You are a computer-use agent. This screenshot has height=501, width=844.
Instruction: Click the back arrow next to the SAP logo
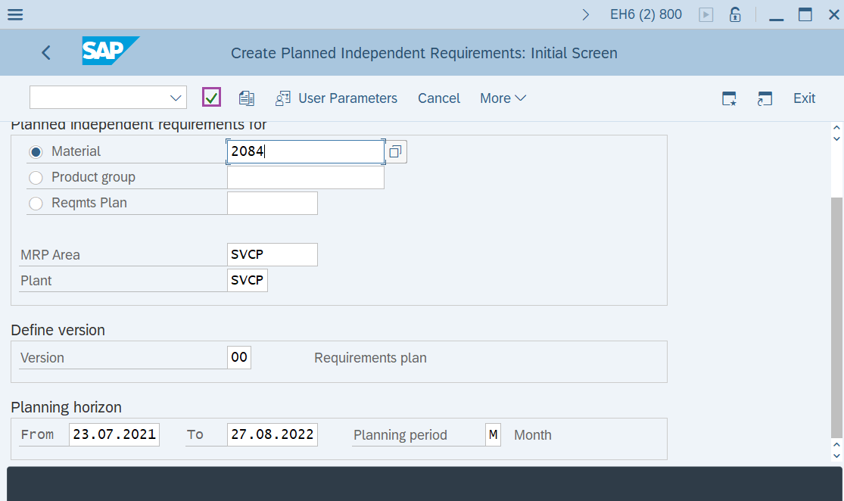click(45, 53)
